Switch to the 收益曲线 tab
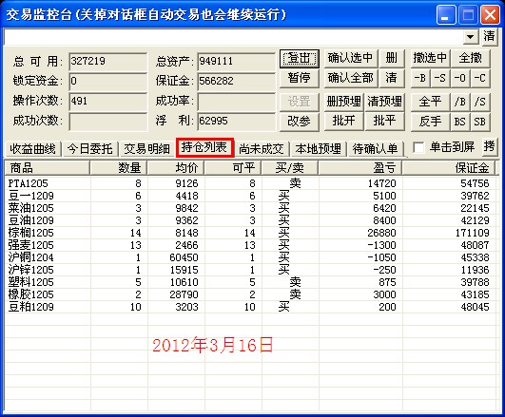Viewport: 505px width, 417px height. pyautogui.click(x=32, y=148)
